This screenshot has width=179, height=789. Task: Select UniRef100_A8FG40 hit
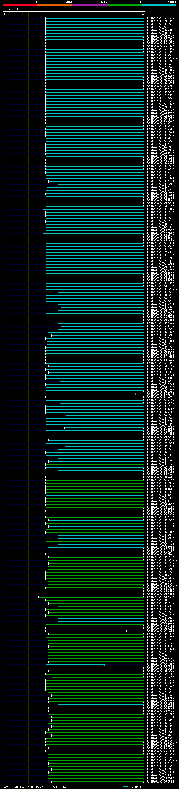(x=160, y=680)
